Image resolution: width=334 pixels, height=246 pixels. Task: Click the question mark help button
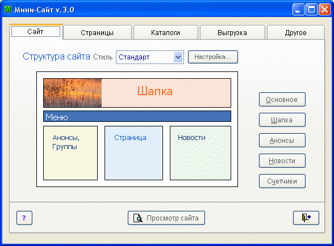click(24, 218)
